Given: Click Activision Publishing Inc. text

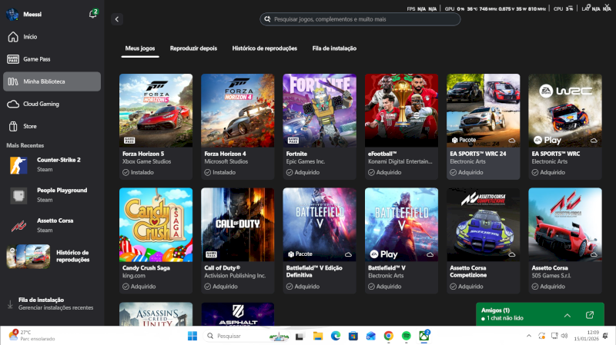Looking at the screenshot, I should [x=235, y=276].
